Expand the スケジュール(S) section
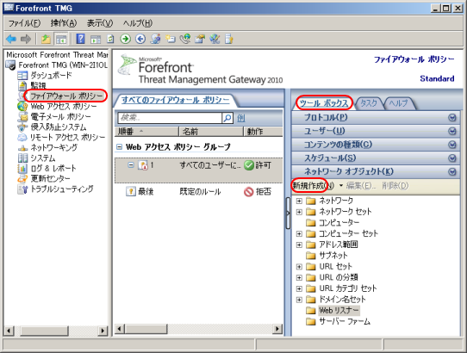Viewport: 467px width, 353px height. click(377, 158)
